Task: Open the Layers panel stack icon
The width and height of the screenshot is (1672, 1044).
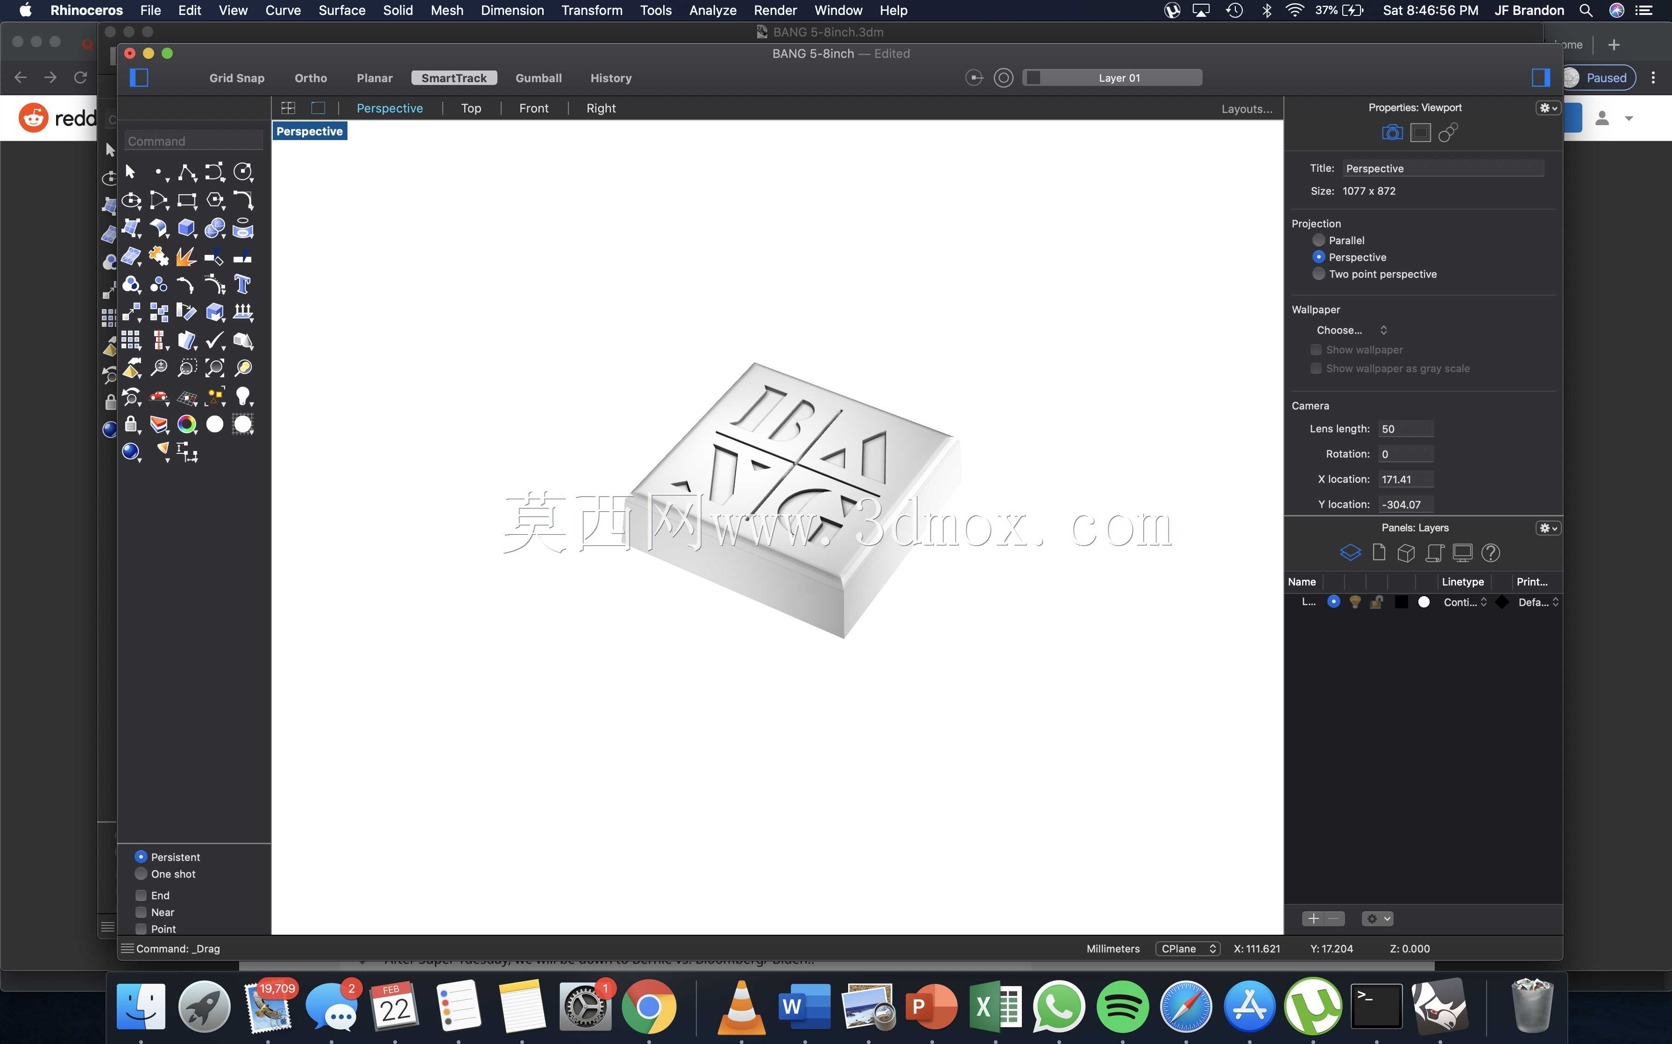Action: click(x=1350, y=552)
